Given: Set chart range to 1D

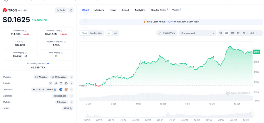Looking at the screenshot, I should [221, 33].
